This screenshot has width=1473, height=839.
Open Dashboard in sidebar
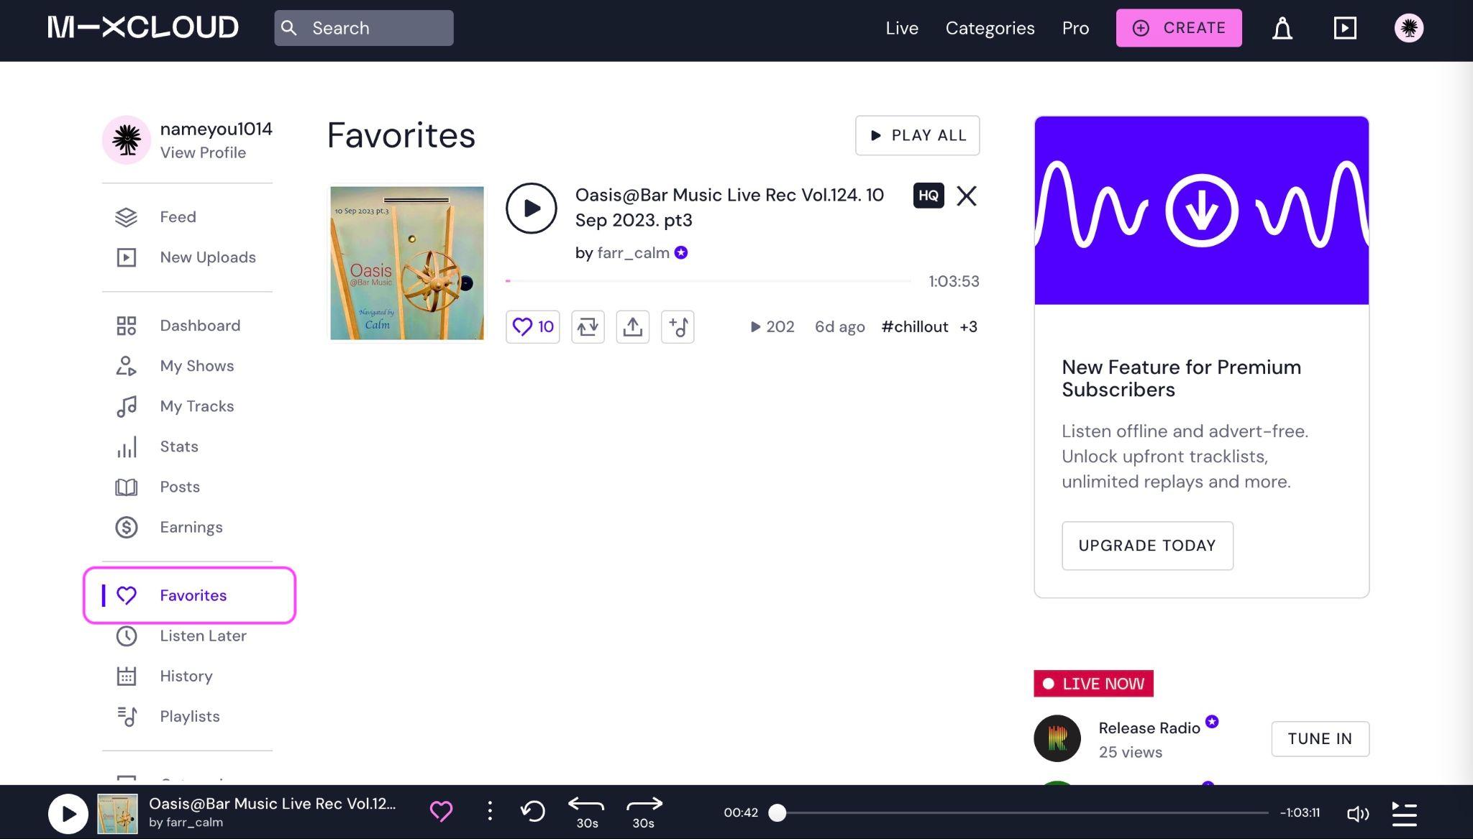(x=200, y=326)
